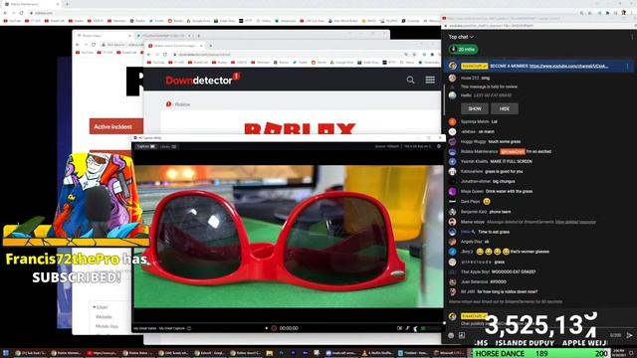Screen dimensions: 637x358
Task: Click the screenshot icon in capture utility
Action: point(399,328)
